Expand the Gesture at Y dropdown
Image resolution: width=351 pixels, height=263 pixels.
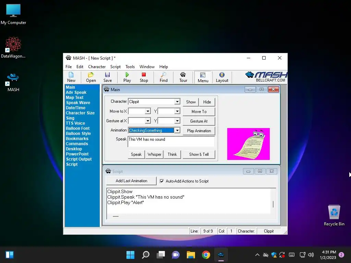point(177,121)
